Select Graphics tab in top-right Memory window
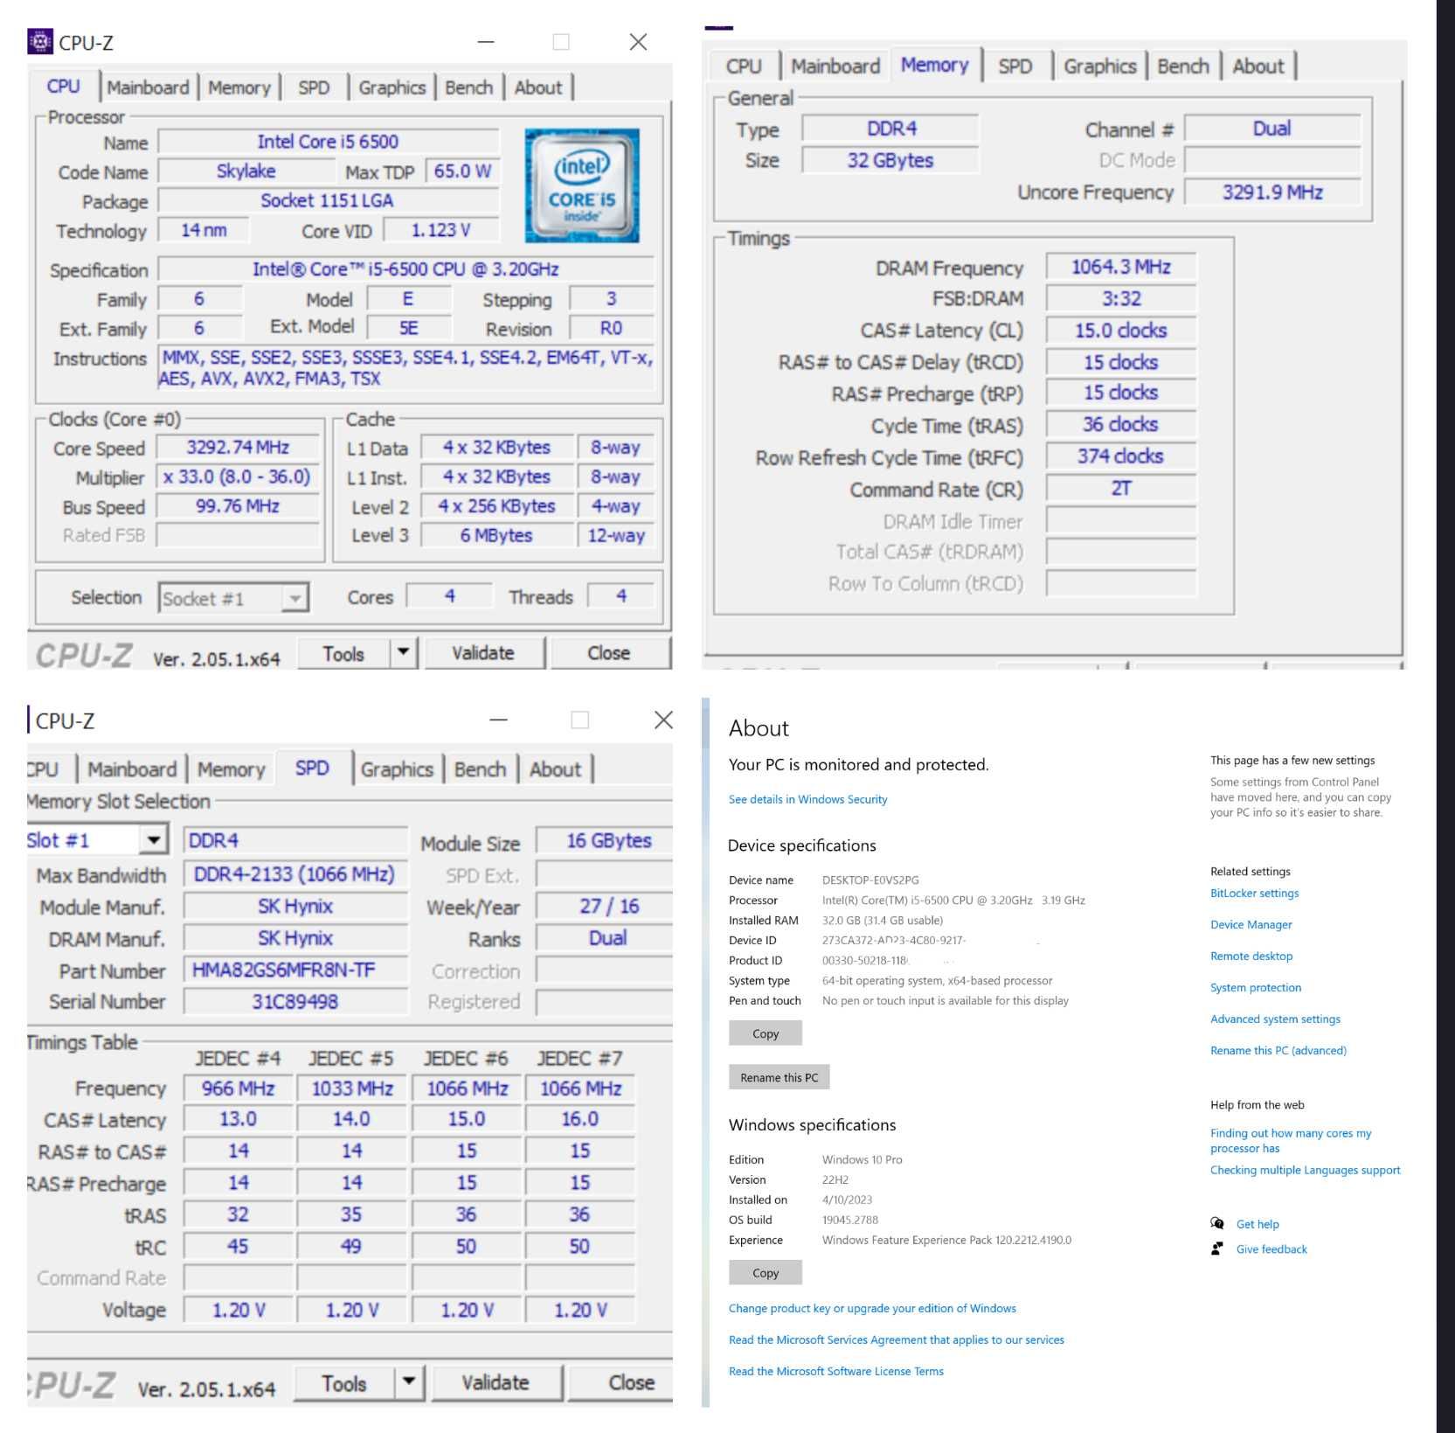Screen dimensions: 1455x1433 1100,66
